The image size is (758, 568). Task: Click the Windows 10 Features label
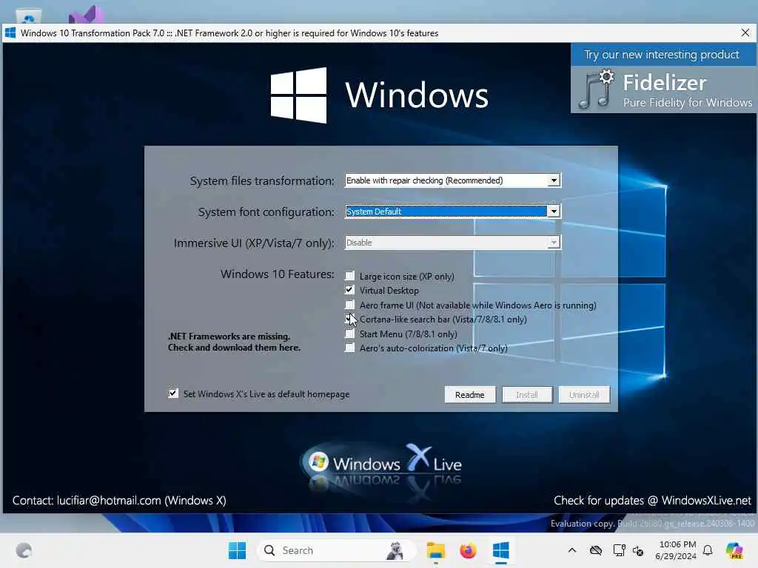[x=277, y=274]
